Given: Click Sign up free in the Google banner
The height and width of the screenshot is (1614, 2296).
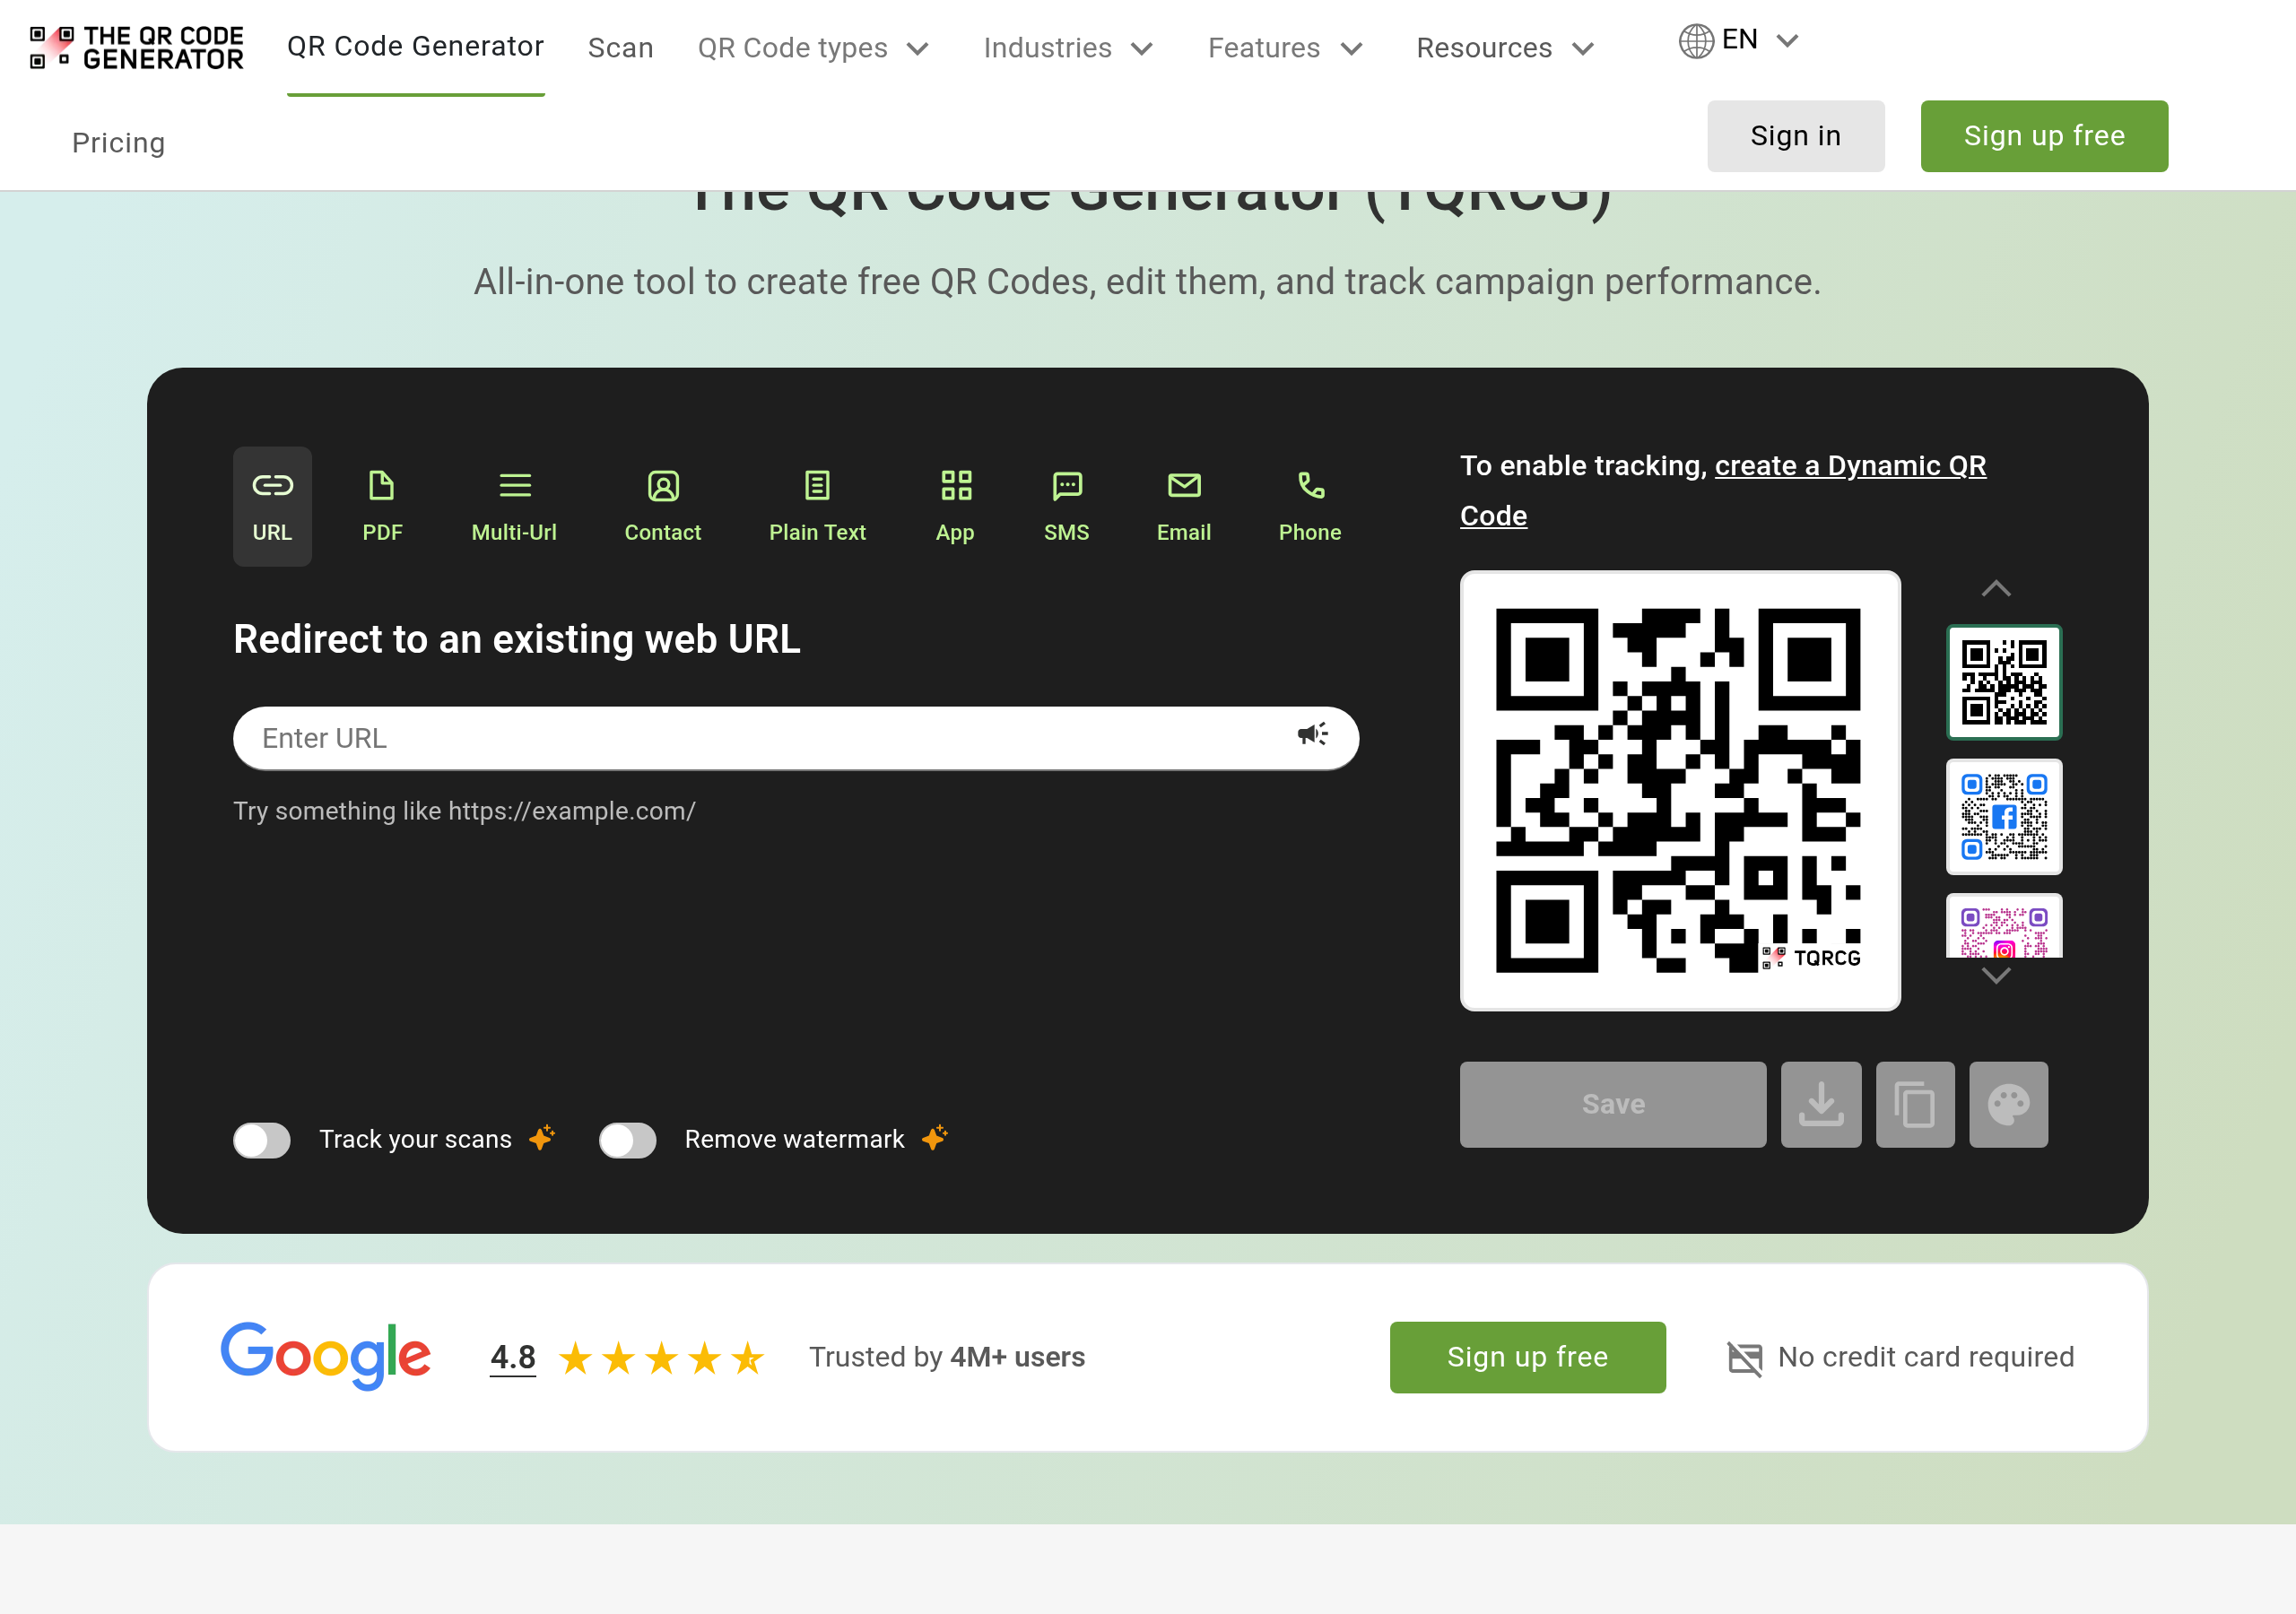Looking at the screenshot, I should tap(1528, 1357).
